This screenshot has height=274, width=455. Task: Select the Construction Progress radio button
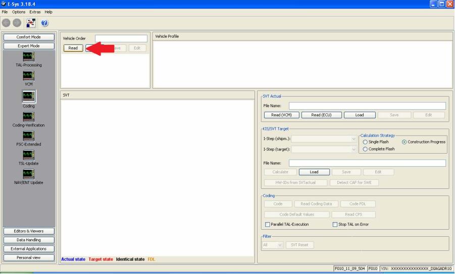[x=404, y=142]
